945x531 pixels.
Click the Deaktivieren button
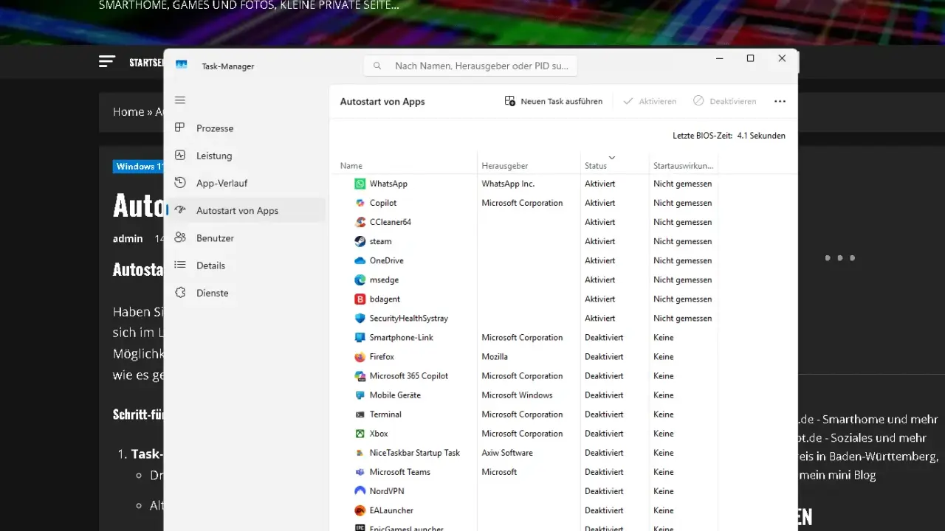724,101
